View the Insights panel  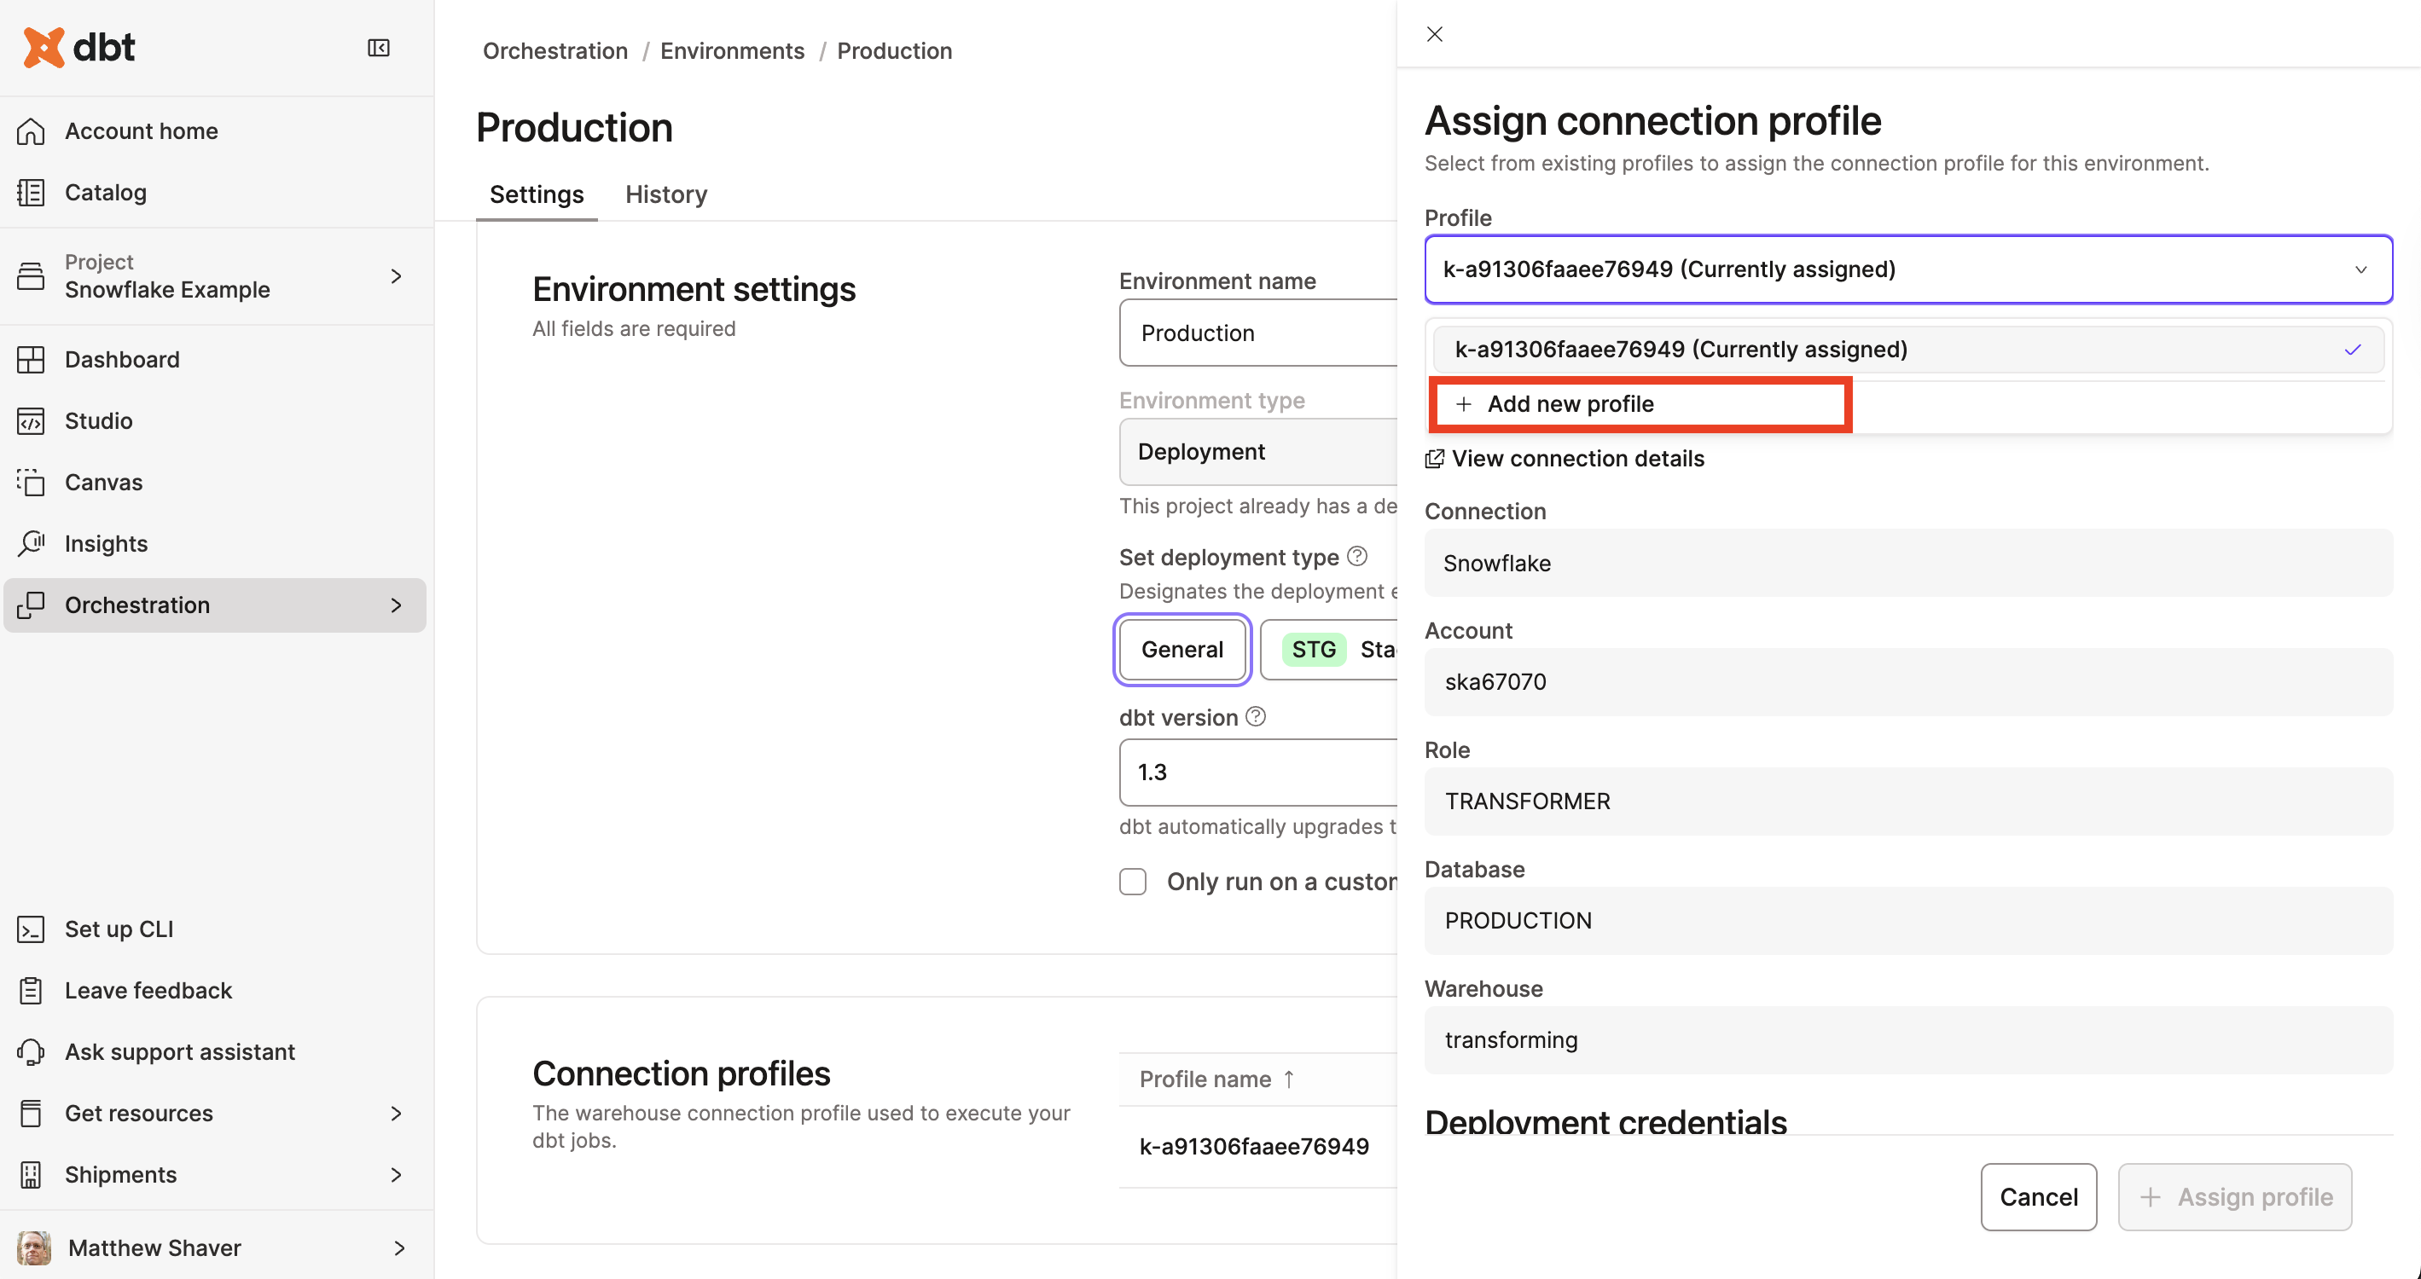(x=105, y=543)
